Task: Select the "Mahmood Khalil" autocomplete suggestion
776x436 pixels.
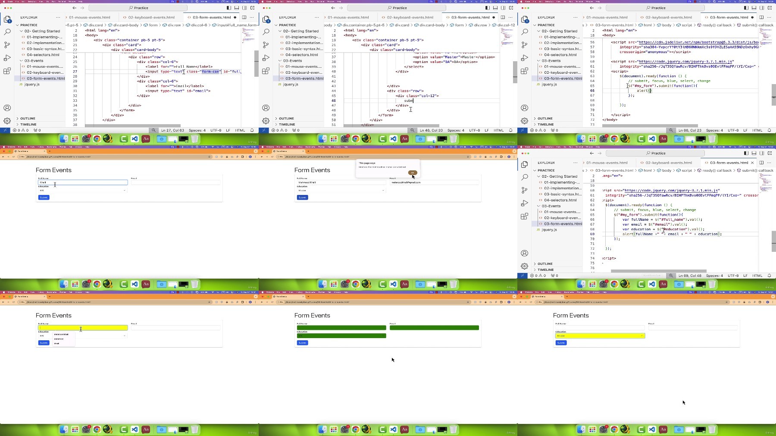Action: click(x=61, y=334)
